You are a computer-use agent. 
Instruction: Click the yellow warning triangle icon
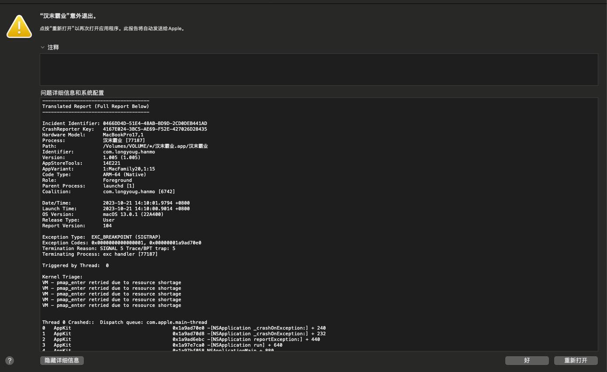coord(19,26)
